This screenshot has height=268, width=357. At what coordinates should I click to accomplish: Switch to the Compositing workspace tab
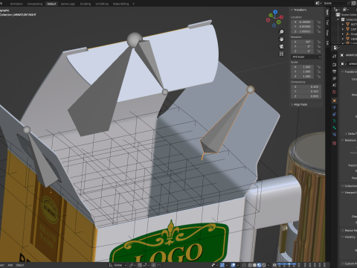pyautogui.click(x=35, y=4)
